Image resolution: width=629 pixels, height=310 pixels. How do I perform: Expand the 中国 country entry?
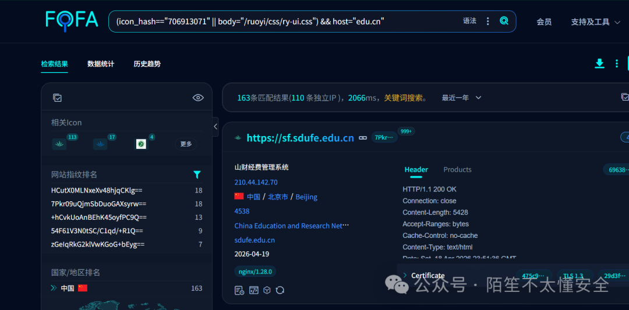(x=54, y=288)
